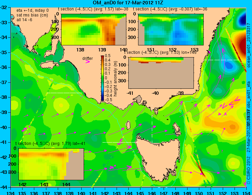Click Kangaroo Island on the map
The image size is (252, 195).
coord(50,65)
